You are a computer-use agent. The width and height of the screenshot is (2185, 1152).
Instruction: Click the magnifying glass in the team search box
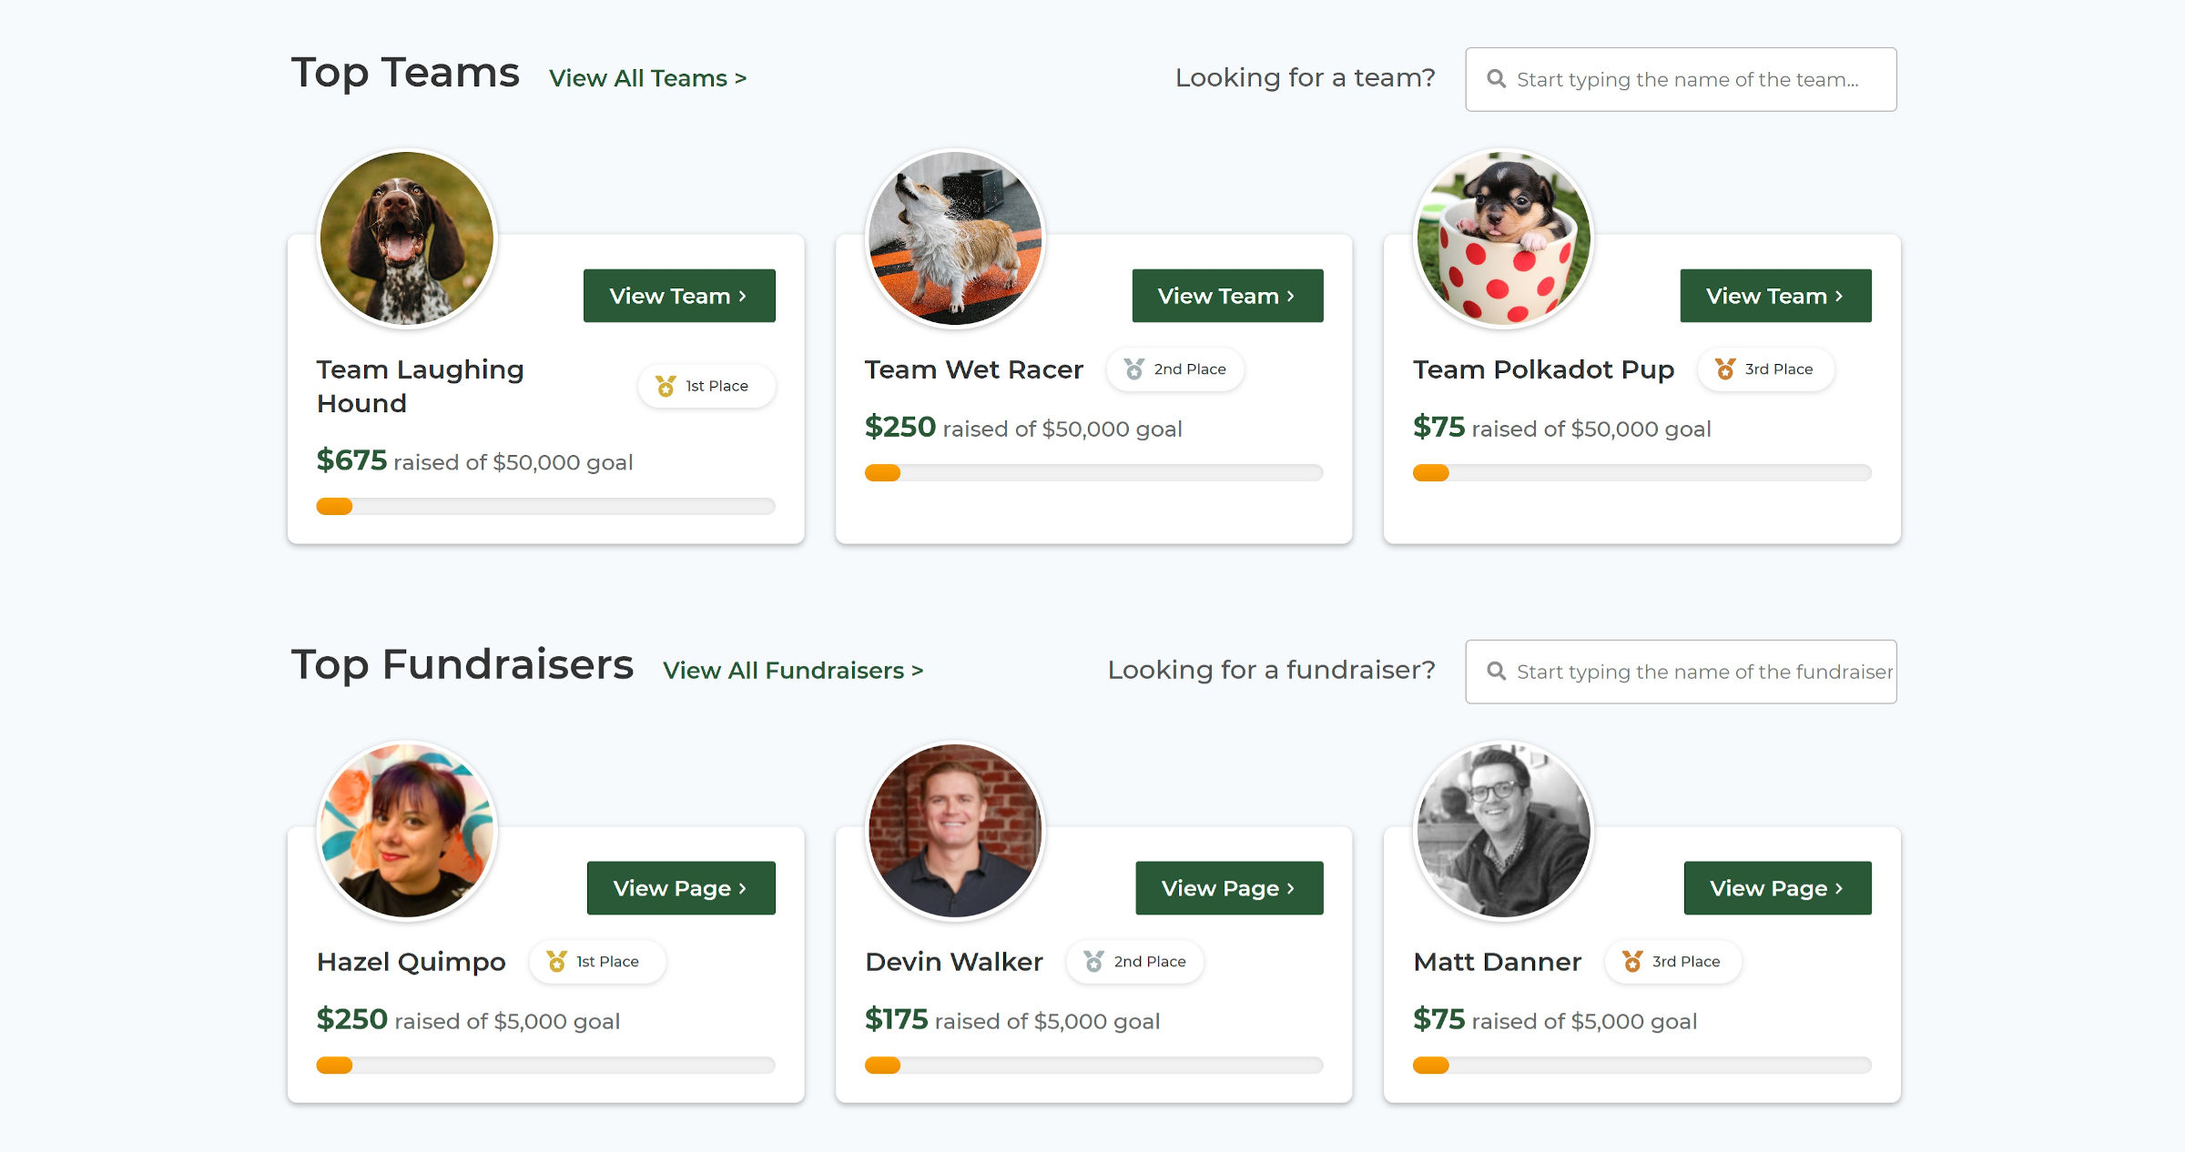(x=1496, y=79)
